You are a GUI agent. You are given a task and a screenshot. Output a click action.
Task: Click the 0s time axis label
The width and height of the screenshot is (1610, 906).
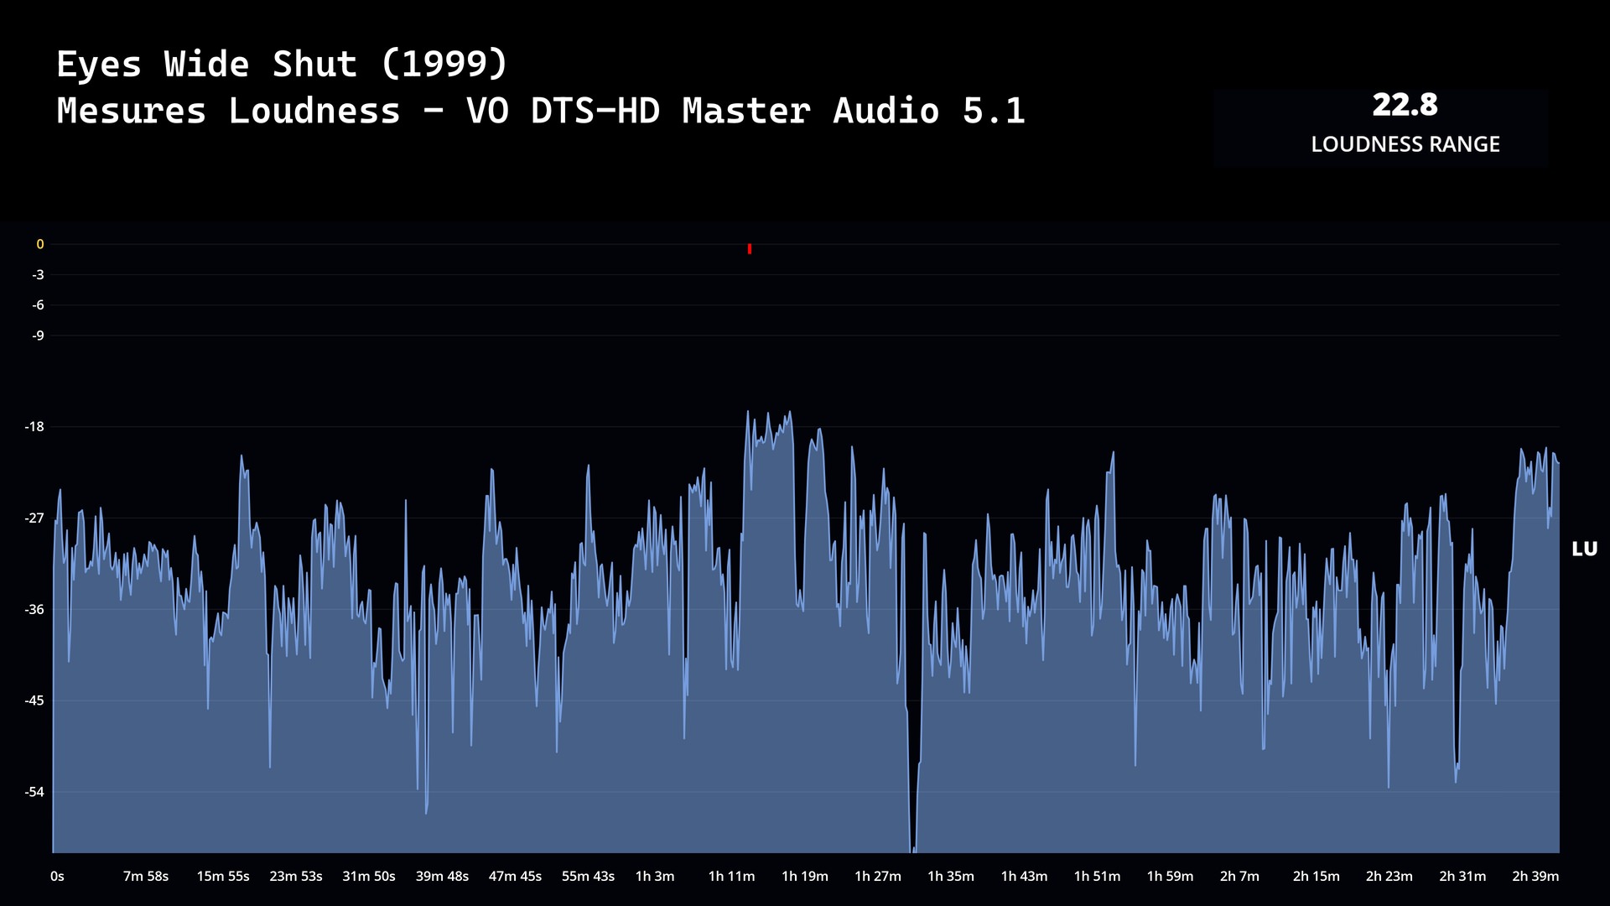pyautogui.click(x=57, y=876)
